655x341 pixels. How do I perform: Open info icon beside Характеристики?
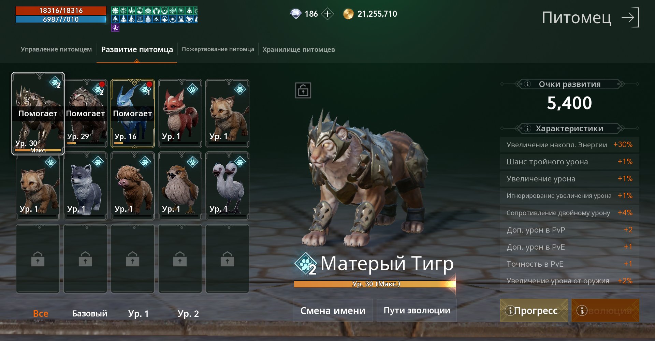(527, 128)
